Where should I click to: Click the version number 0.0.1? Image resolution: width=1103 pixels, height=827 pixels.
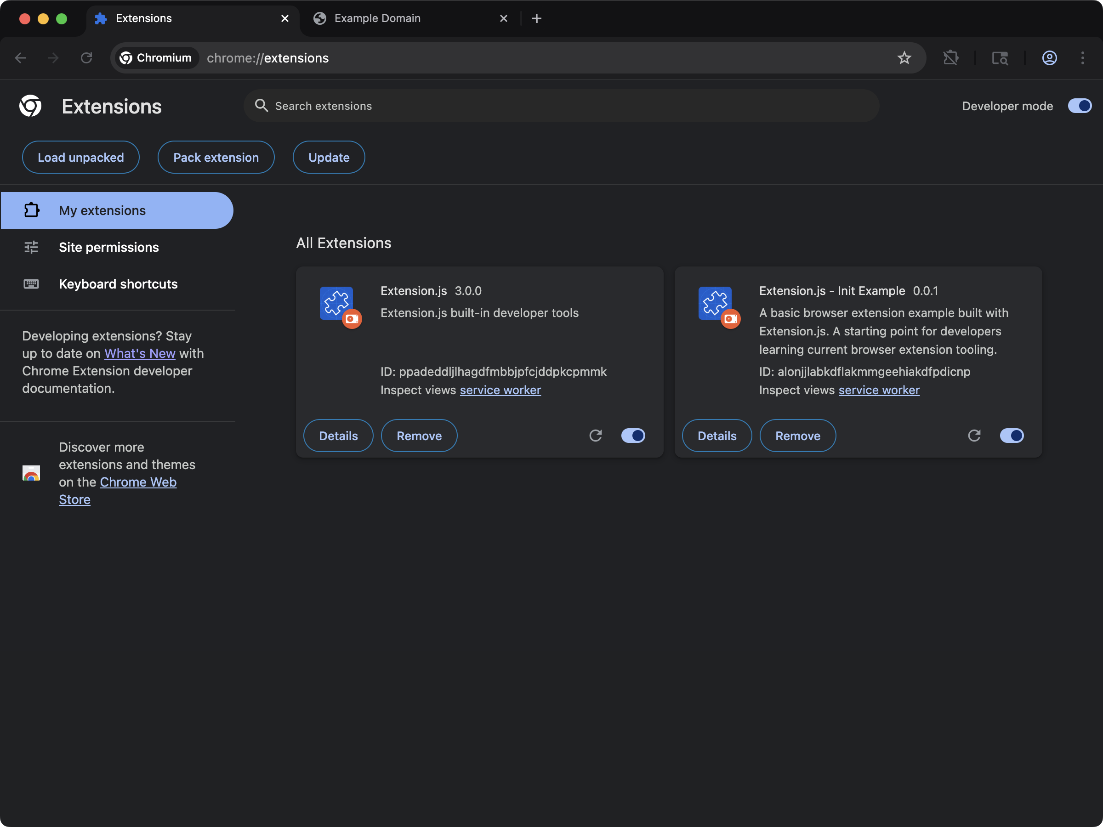(925, 291)
